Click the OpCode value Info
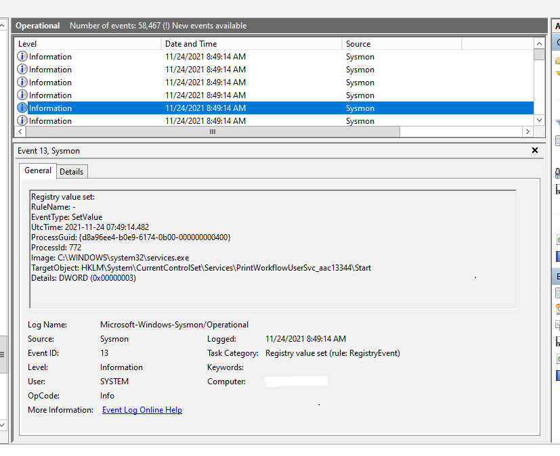This screenshot has height=456, width=560. [x=107, y=396]
